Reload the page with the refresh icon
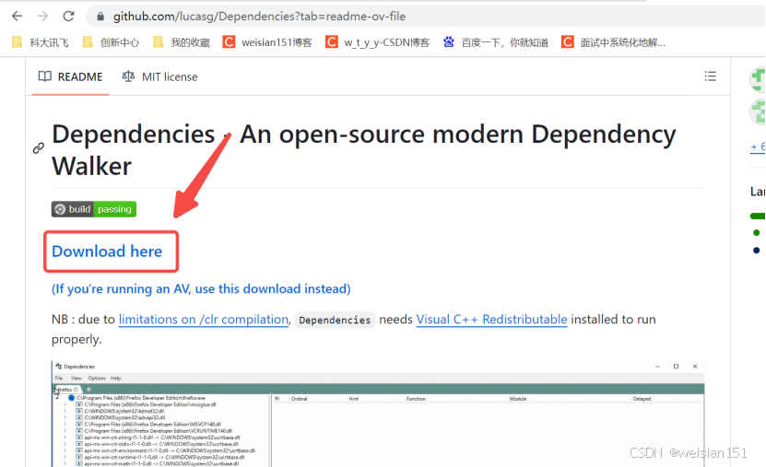 pos(68,16)
